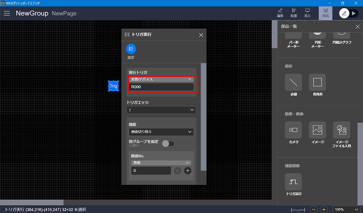The image size is (363, 213).
Task: Select the 直線 line shape part
Action: [293, 82]
